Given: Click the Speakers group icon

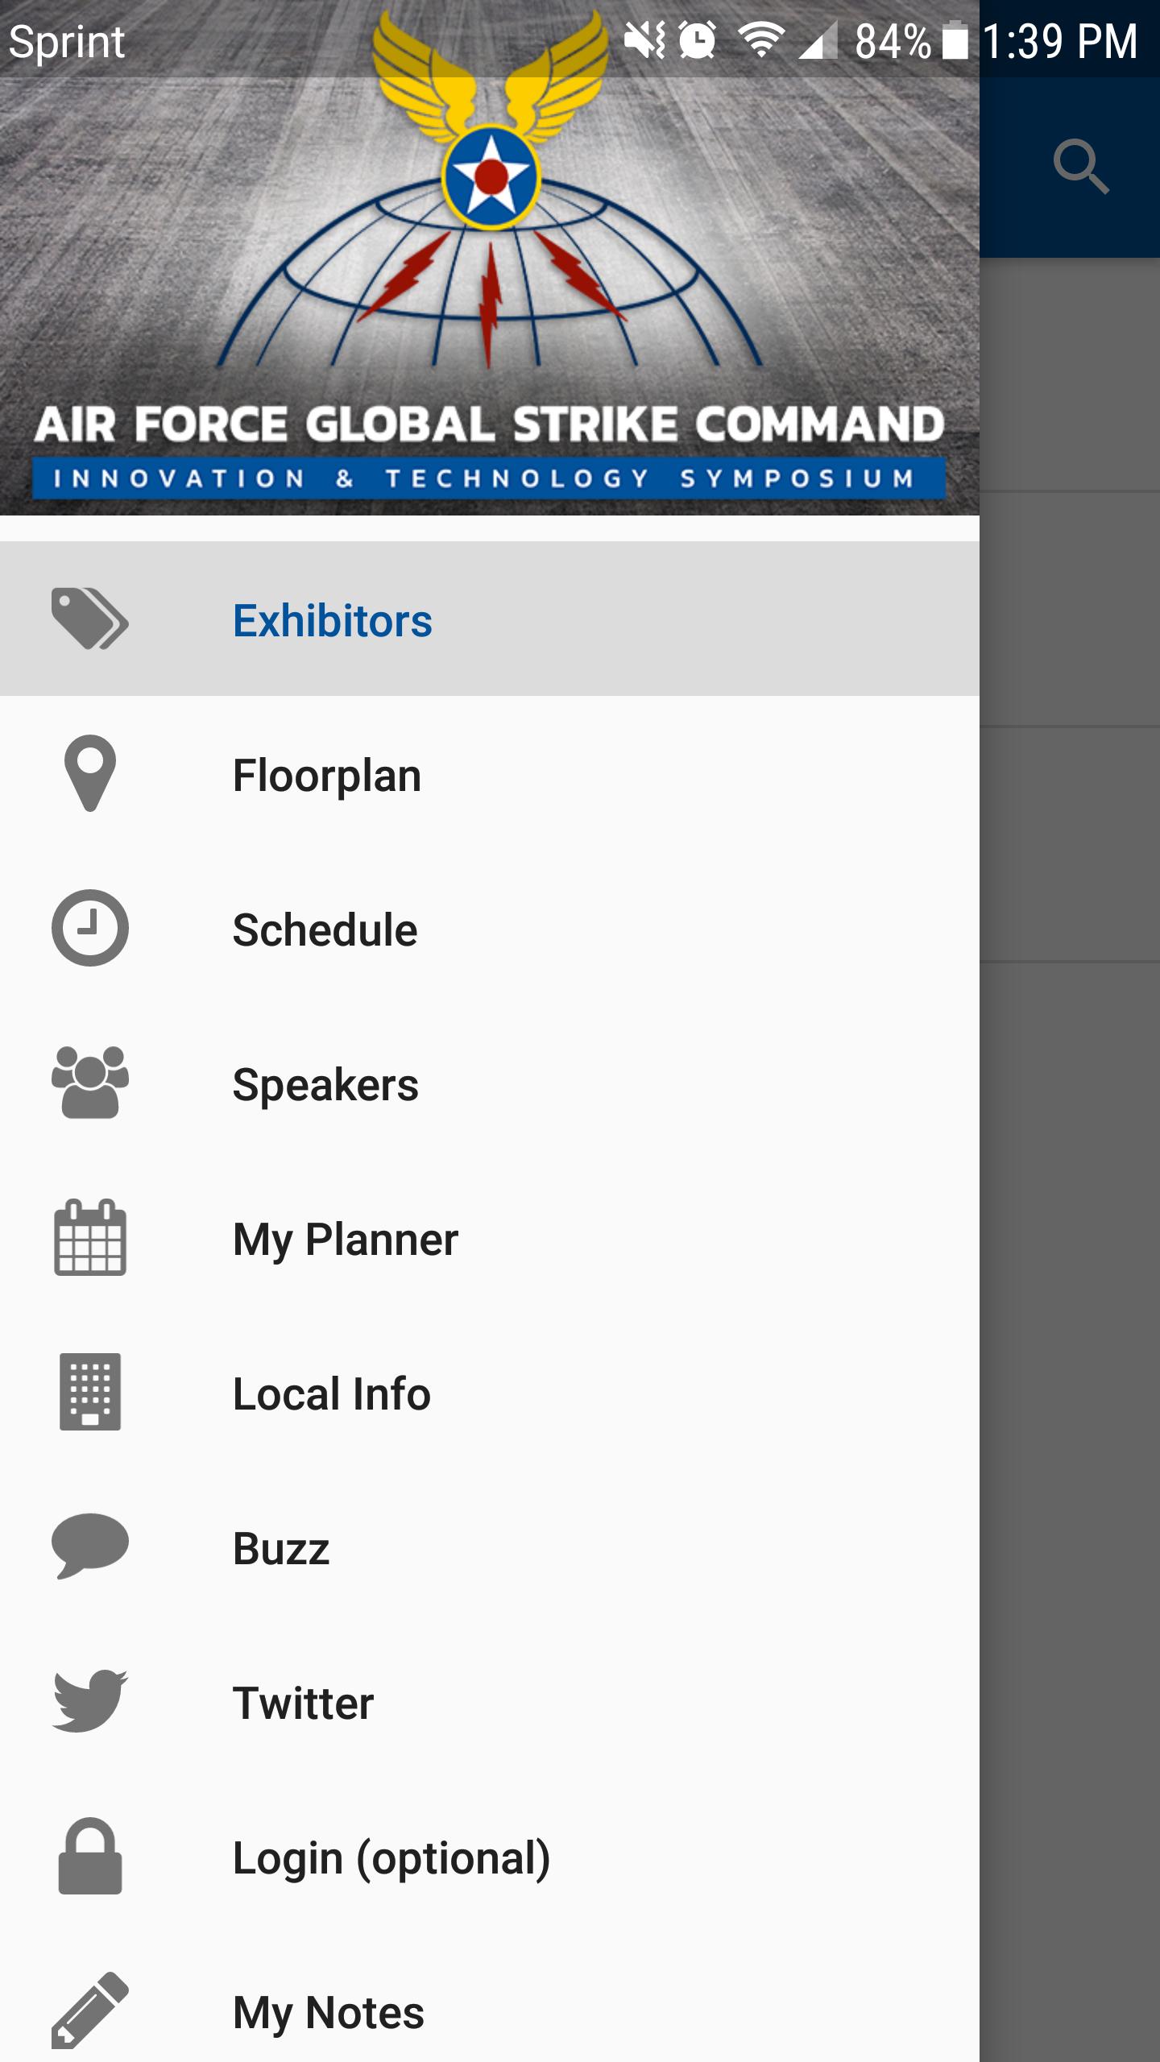Looking at the screenshot, I should [x=89, y=1082].
